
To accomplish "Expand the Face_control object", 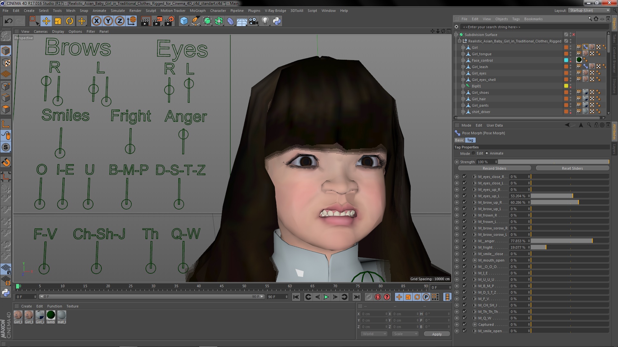I will pos(463,60).
